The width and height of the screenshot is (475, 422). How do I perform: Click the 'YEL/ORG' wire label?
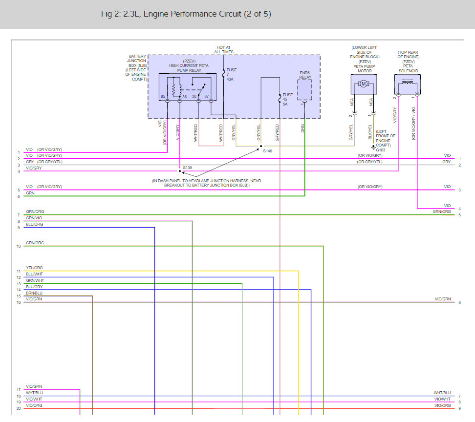tap(34, 268)
